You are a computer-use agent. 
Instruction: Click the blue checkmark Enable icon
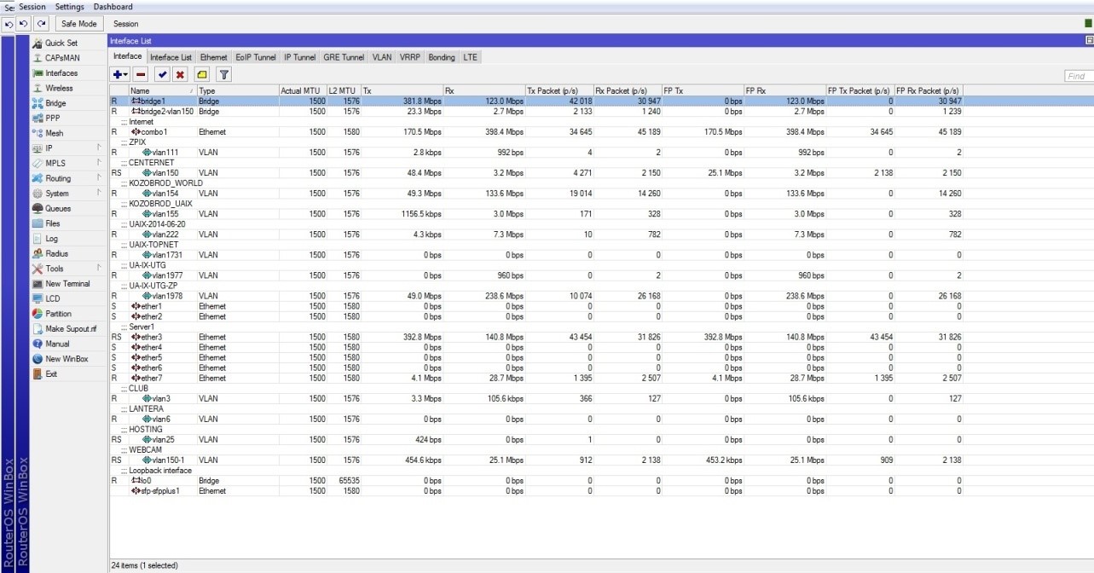[x=162, y=75]
